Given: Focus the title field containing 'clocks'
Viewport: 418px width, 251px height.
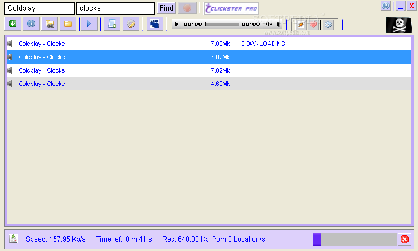Looking at the screenshot, I should (x=116, y=8).
